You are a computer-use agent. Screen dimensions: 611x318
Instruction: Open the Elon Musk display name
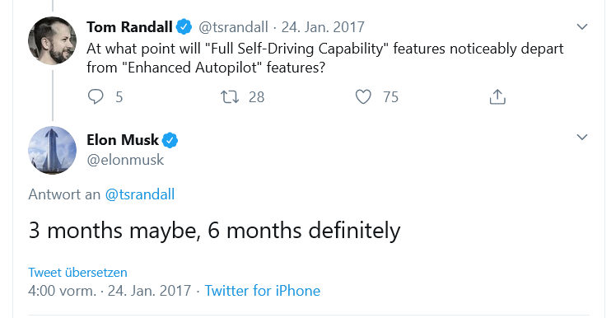coord(123,140)
